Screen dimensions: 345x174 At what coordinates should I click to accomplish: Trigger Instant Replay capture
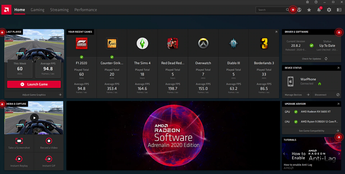19,161
